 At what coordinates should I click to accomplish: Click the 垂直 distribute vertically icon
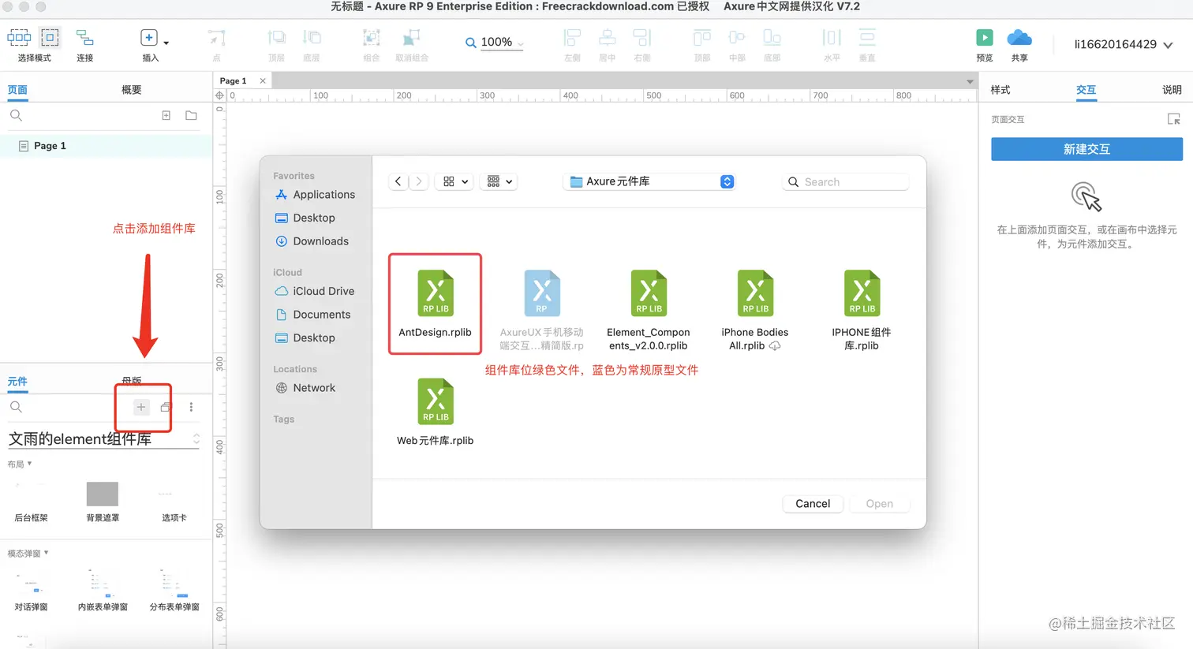click(x=867, y=37)
